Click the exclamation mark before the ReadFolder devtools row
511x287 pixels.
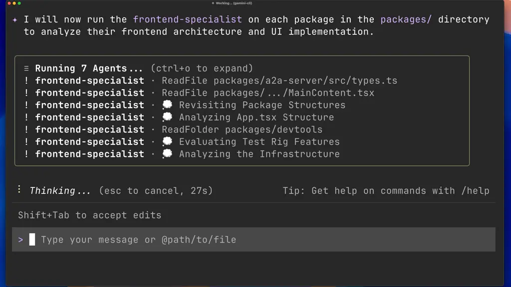point(26,130)
